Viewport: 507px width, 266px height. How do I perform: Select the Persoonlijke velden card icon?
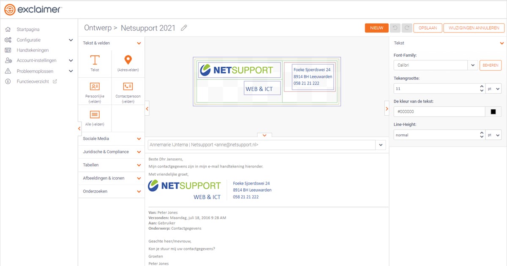[95, 87]
